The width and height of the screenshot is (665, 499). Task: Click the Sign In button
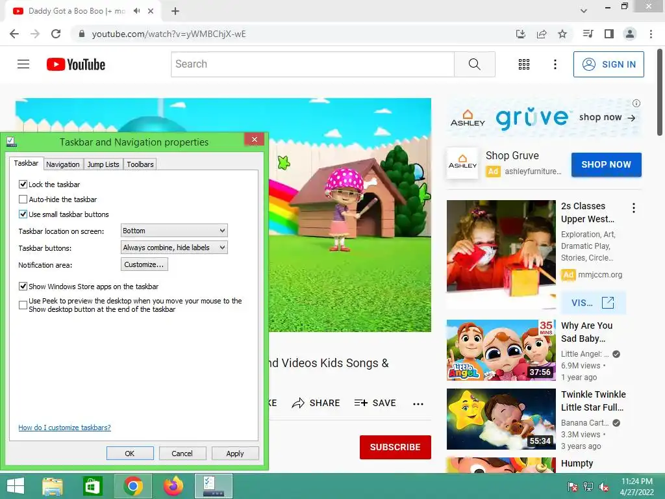(x=609, y=64)
